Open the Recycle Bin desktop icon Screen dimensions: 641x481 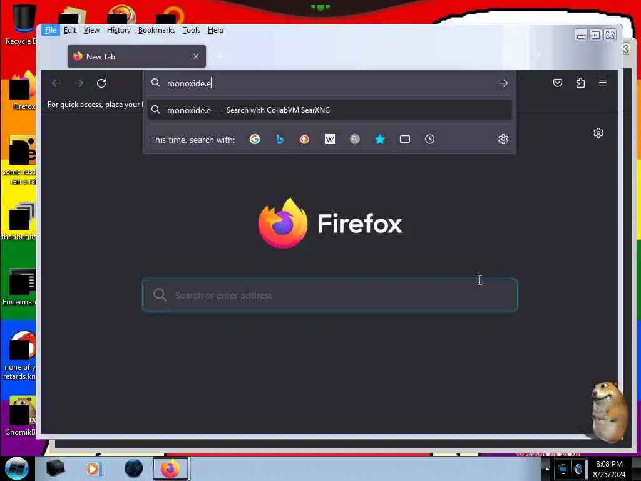21,24
